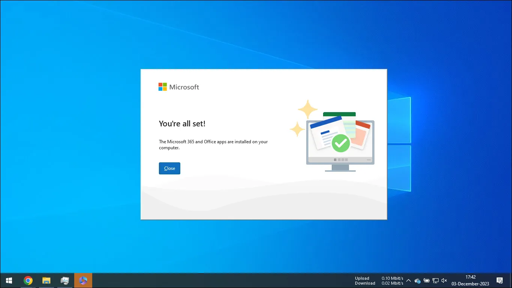Click the battery icon in the tray
This screenshot has height=288, width=512.
(x=427, y=280)
